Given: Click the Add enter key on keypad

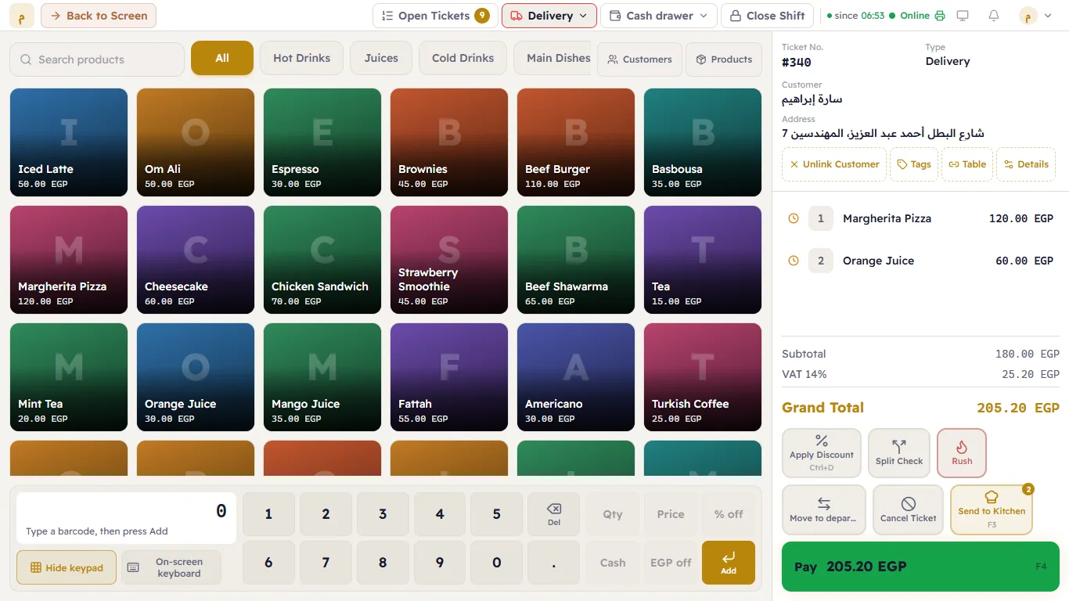Looking at the screenshot, I should click(x=729, y=563).
